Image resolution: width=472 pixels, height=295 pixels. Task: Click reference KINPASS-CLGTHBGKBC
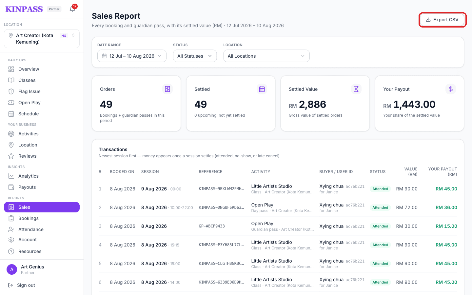(x=221, y=264)
